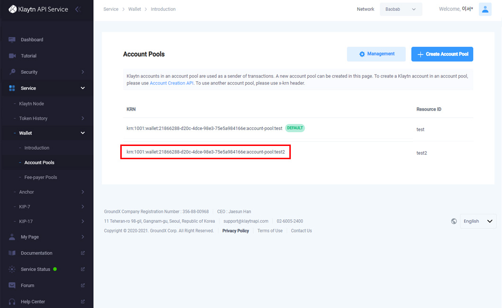502x308 pixels.
Task: Click the Dashboard monitor icon
Action: tap(12, 40)
